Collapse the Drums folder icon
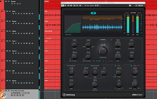Screen dimensions: 157x99 point(1,1)
